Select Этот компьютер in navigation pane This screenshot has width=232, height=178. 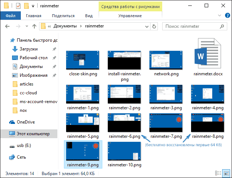click(29, 134)
